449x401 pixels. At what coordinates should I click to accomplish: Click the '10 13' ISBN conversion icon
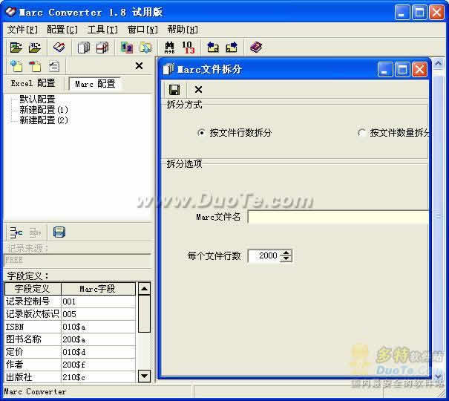point(188,48)
